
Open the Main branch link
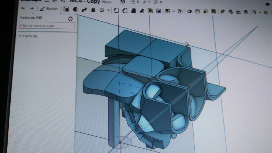click(106, 2)
